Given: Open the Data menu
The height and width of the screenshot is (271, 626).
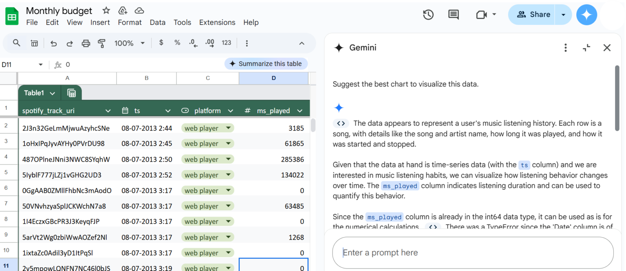Looking at the screenshot, I should (x=157, y=22).
